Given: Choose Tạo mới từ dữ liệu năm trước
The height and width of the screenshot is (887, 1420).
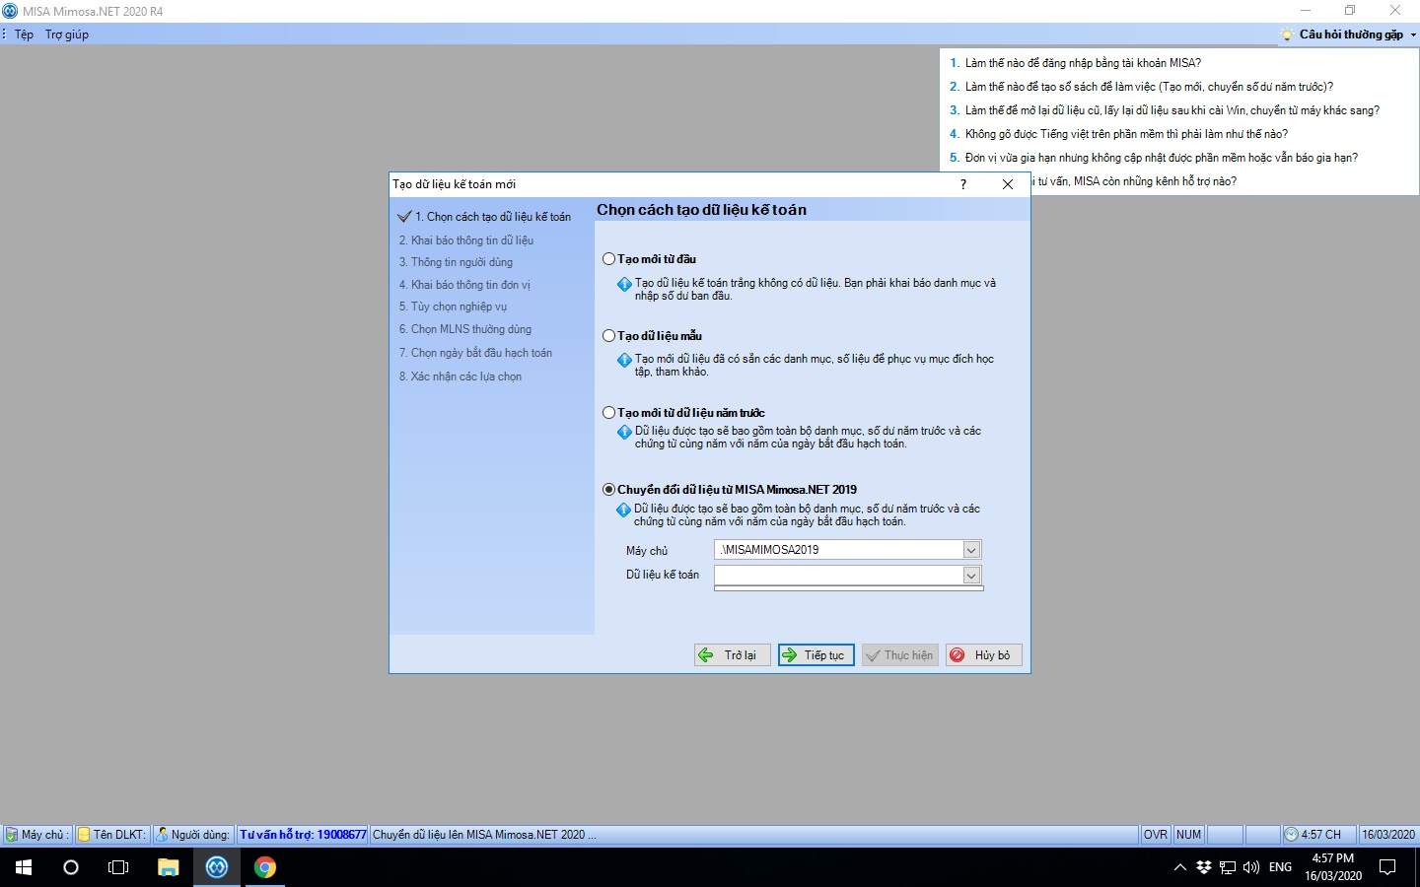Looking at the screenshot, I should pyautogui.click(x=609, y=413).
